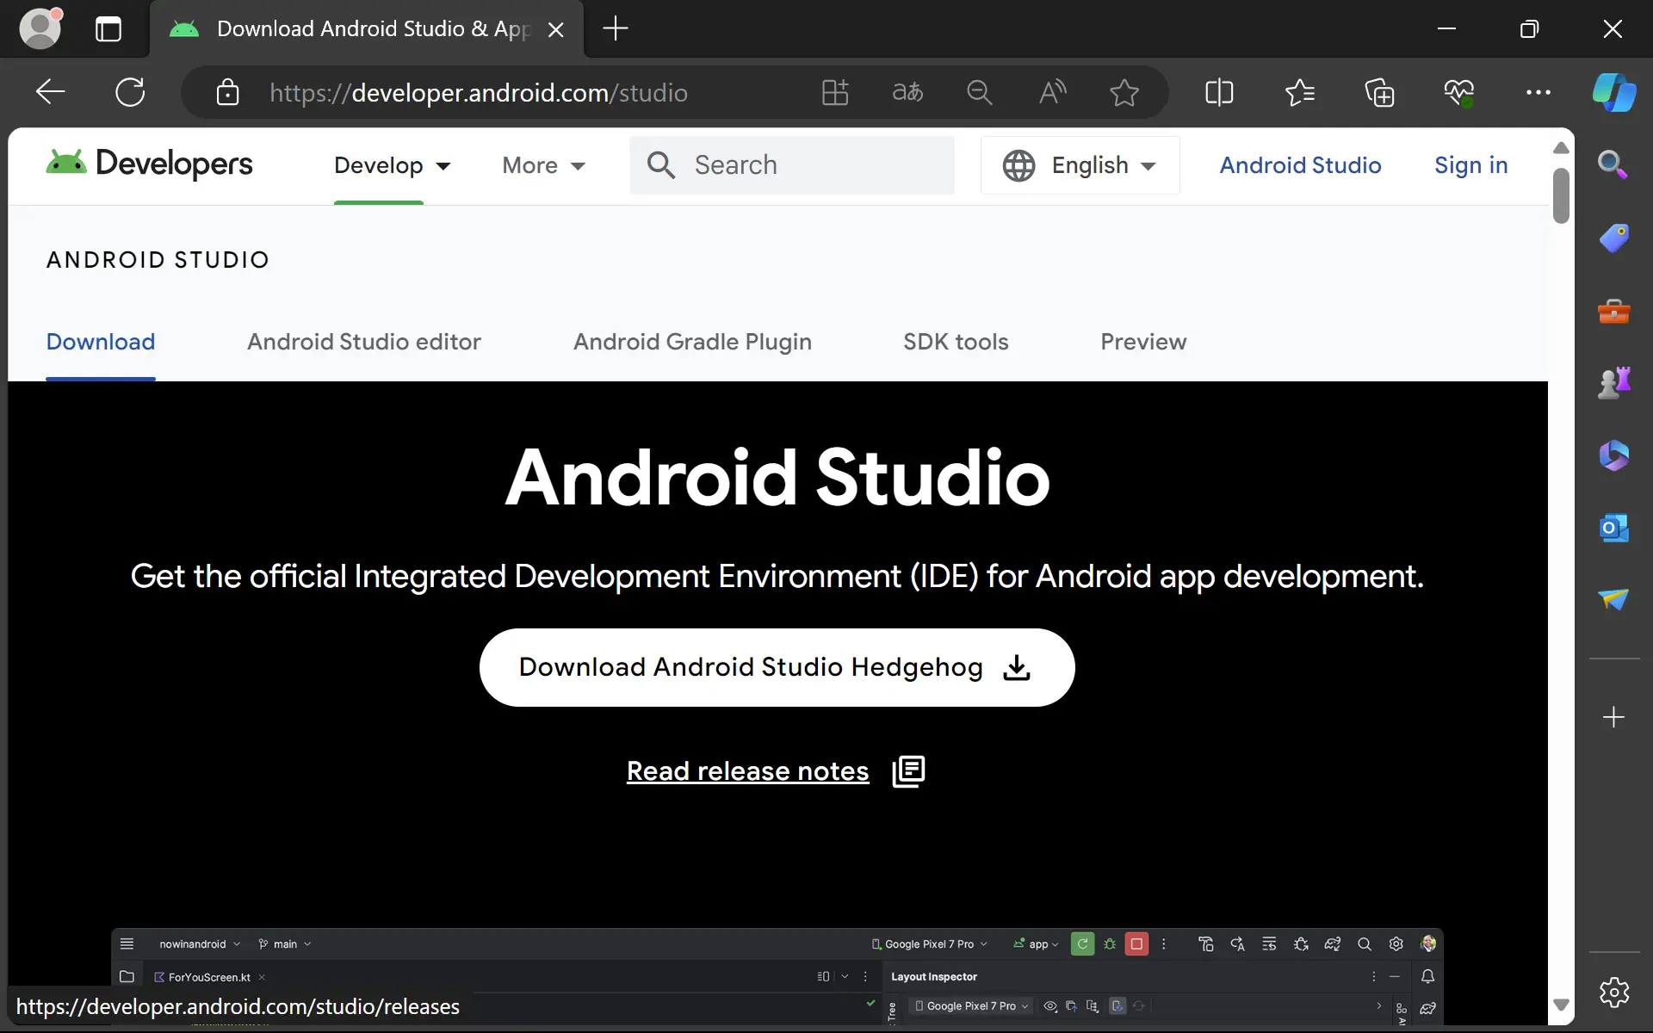Select the Download tab on the page
The width and height of the screenshot is (1653, 1033).
(101, 342)
